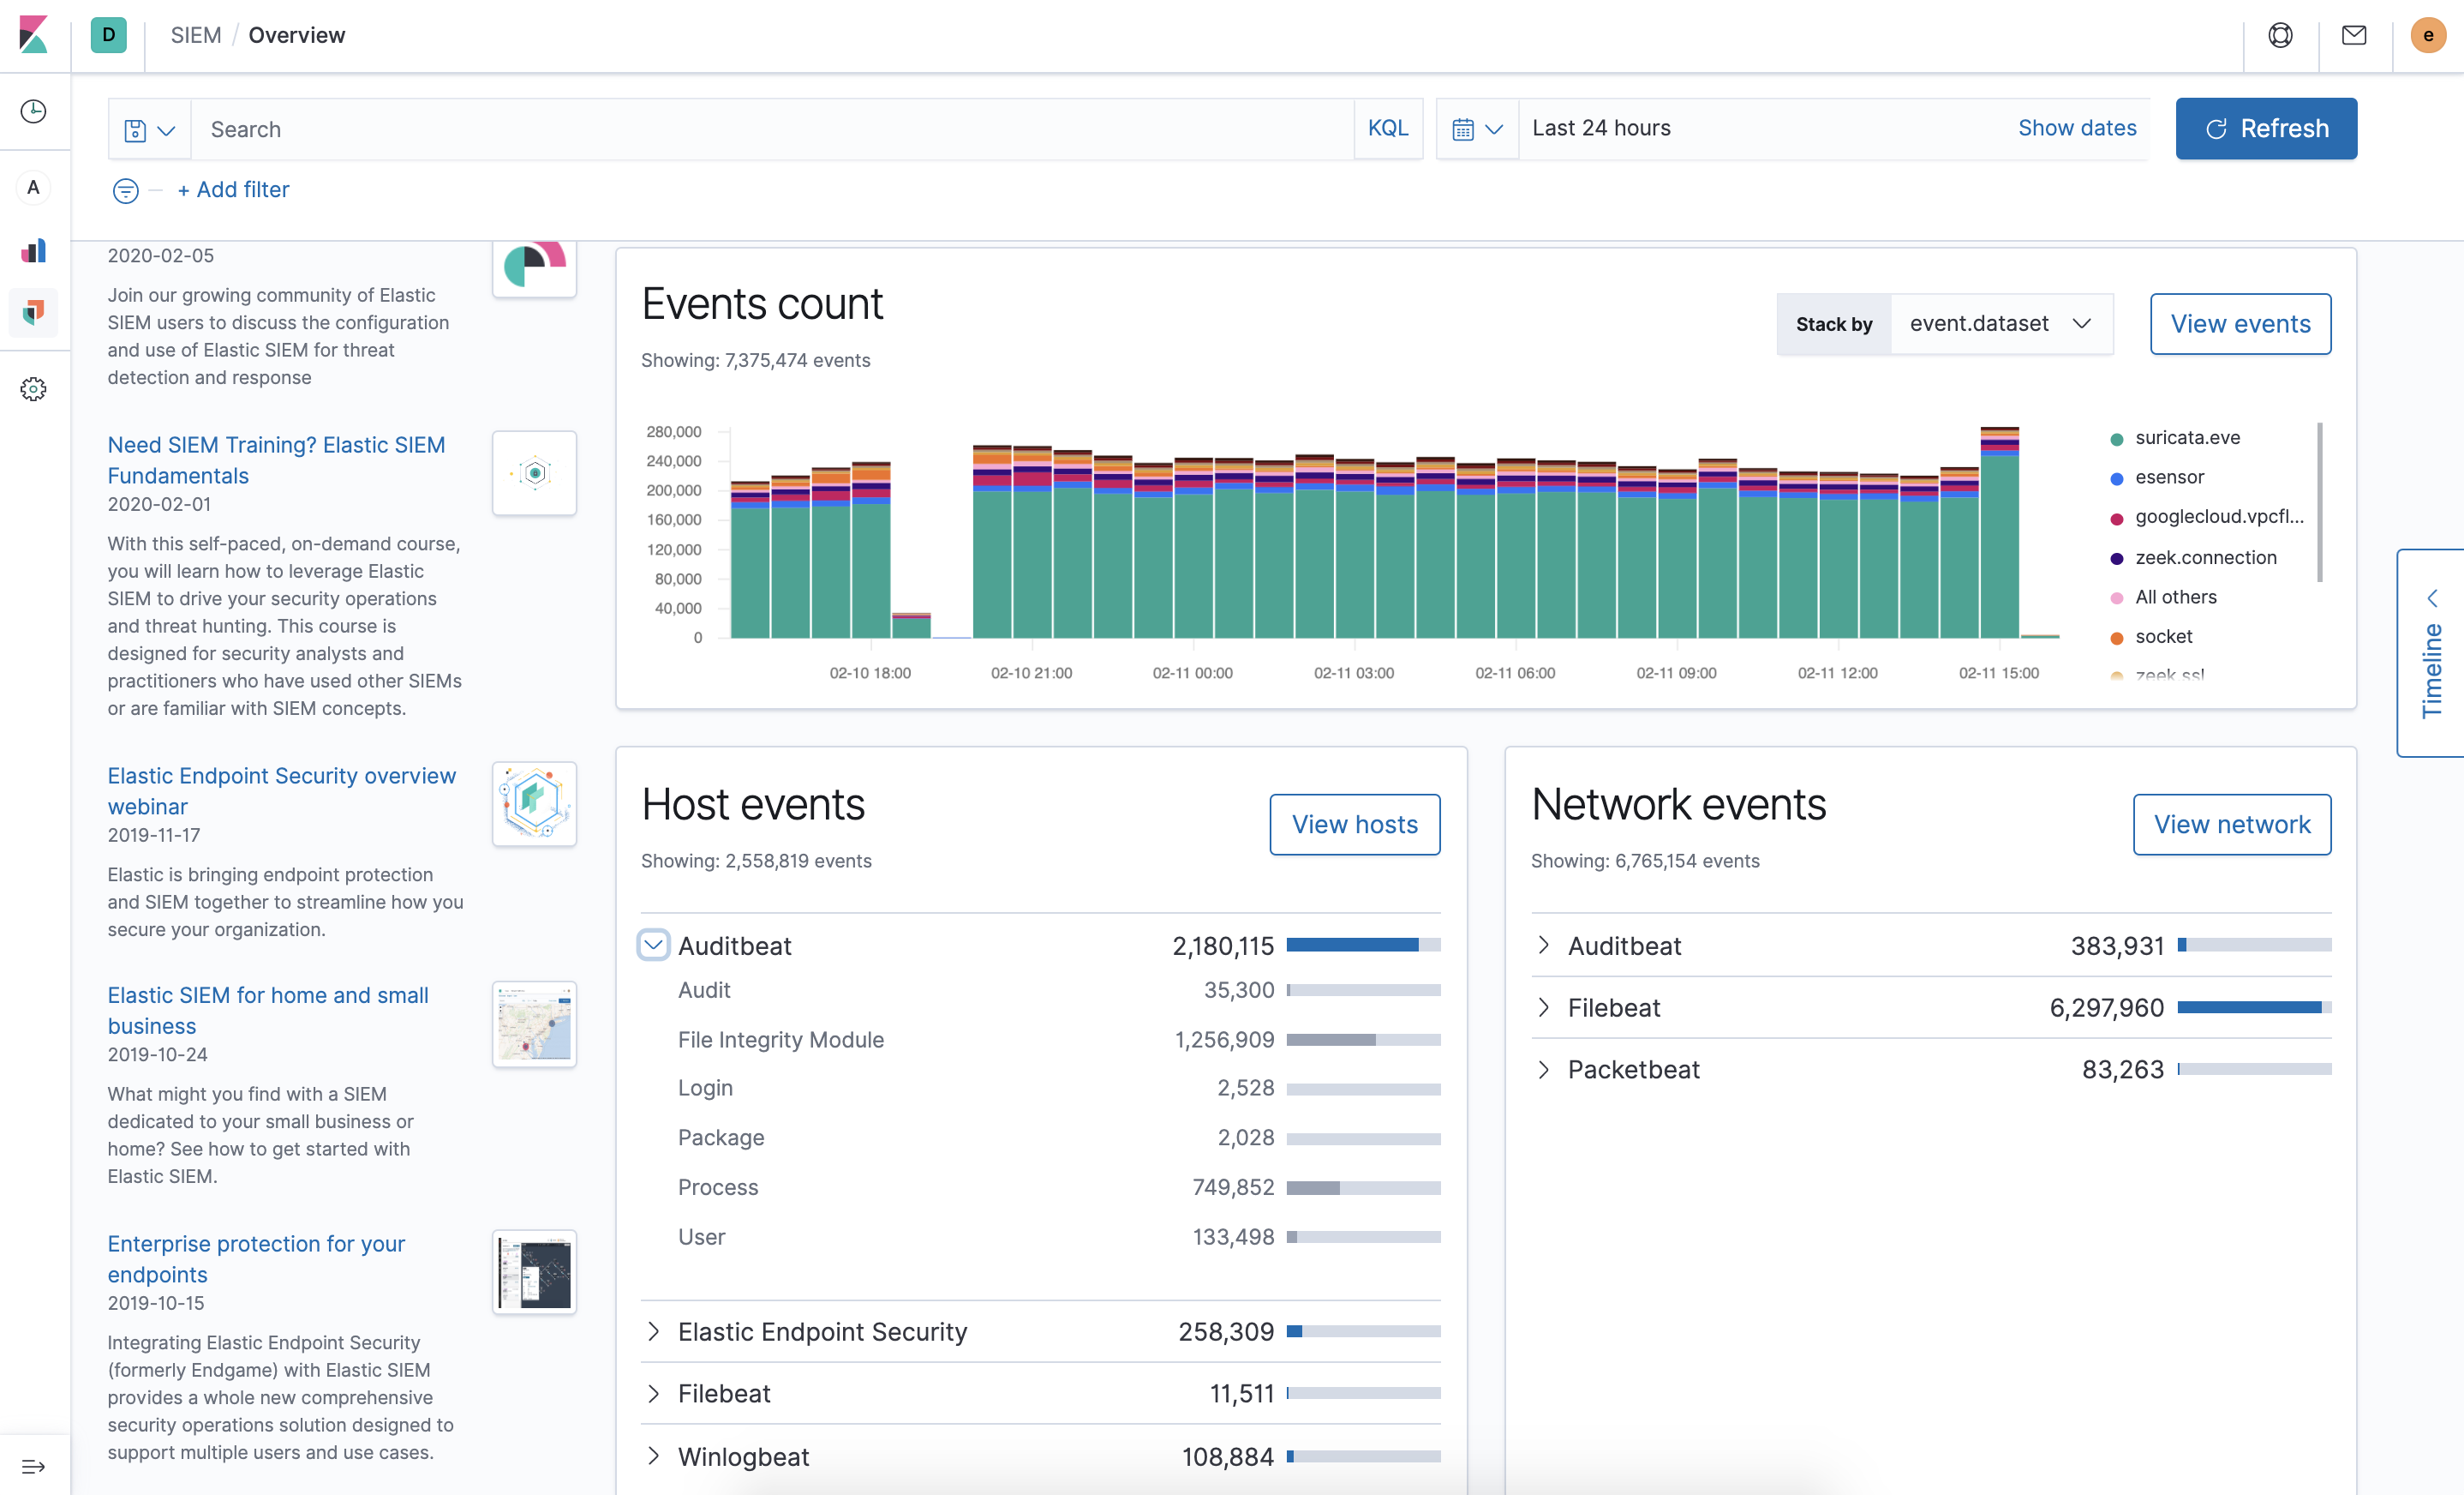Click the Filebeat network count 6,297,960
2464x1495 pixels.
(2106, 1006)
